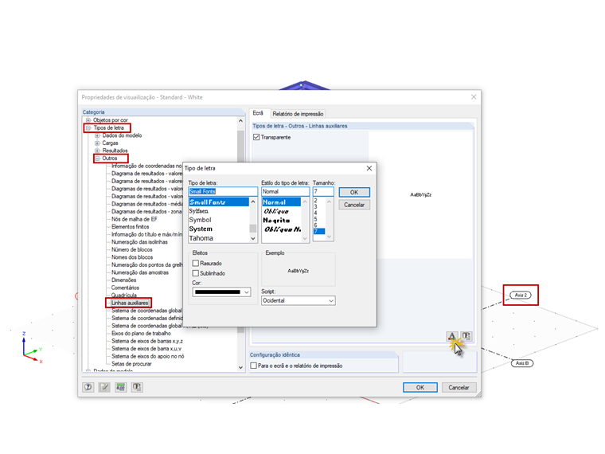Click the Tipo de letra name input field

pos(223,191)
